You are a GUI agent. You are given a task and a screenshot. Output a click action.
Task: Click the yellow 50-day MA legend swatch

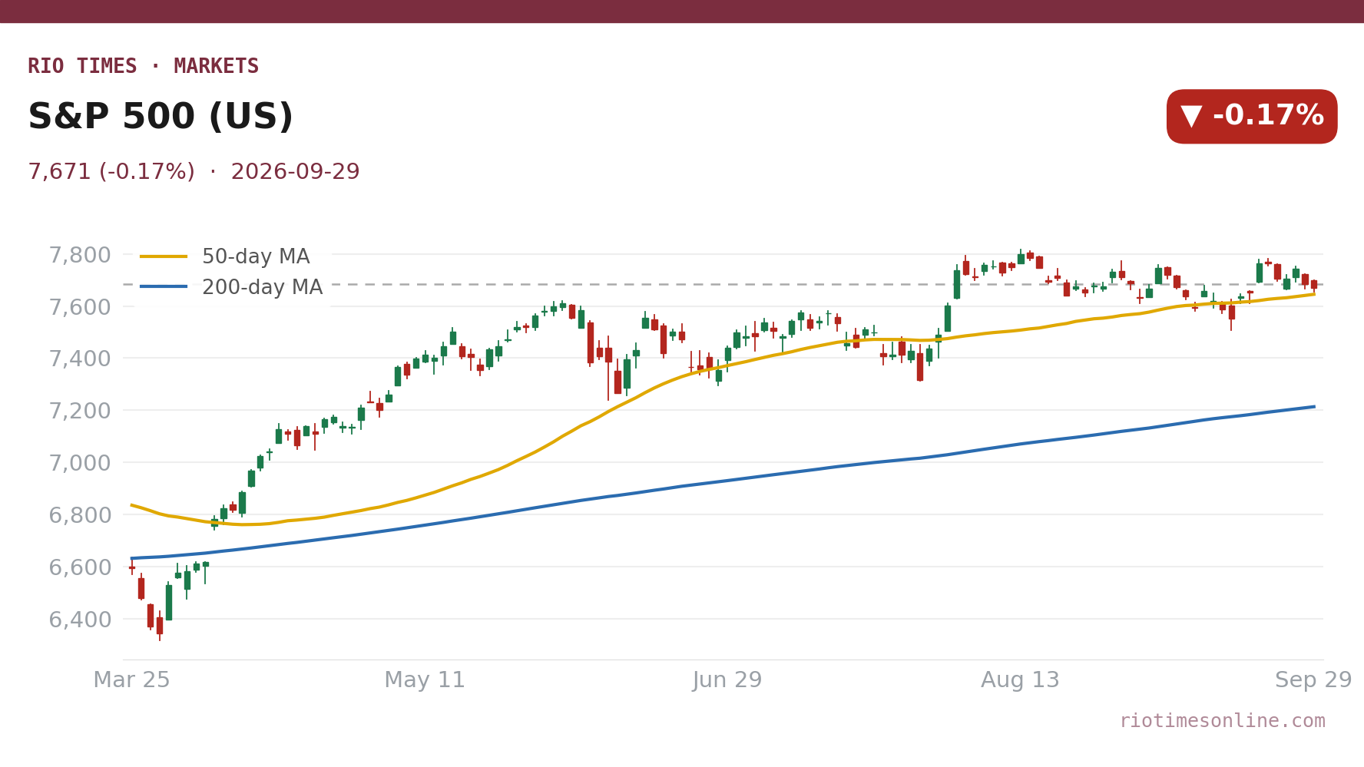point(164,256)
